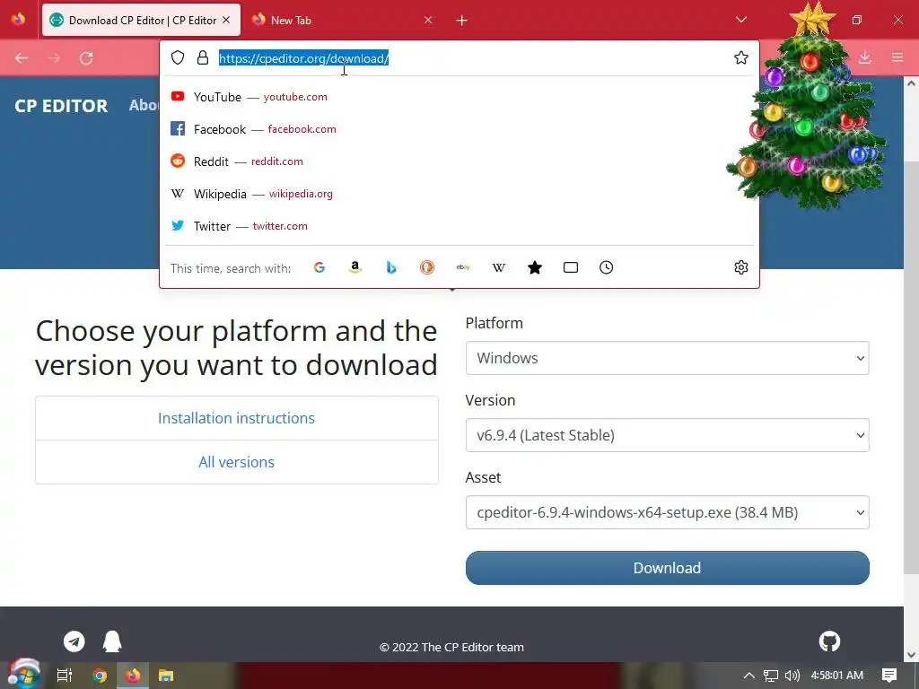
Task: Close the New Tab tab
Action: (428, 20)
